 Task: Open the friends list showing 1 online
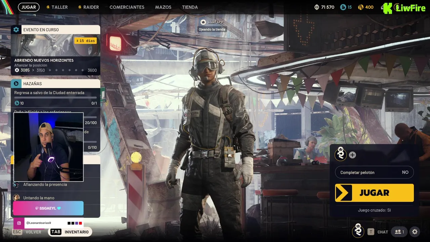click(399, 232)
